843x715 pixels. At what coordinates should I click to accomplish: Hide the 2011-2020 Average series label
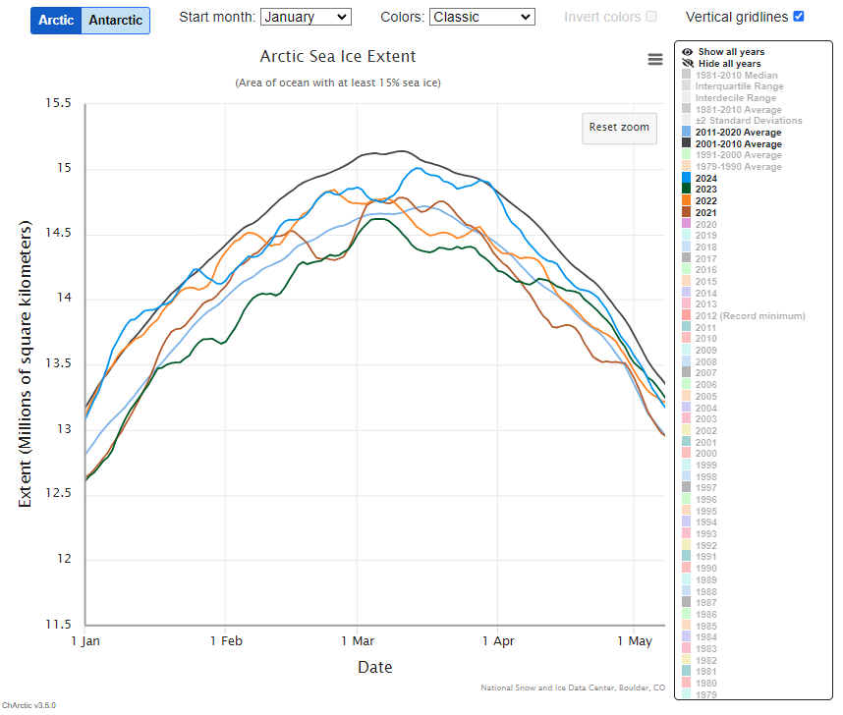[x=738, y=133]
